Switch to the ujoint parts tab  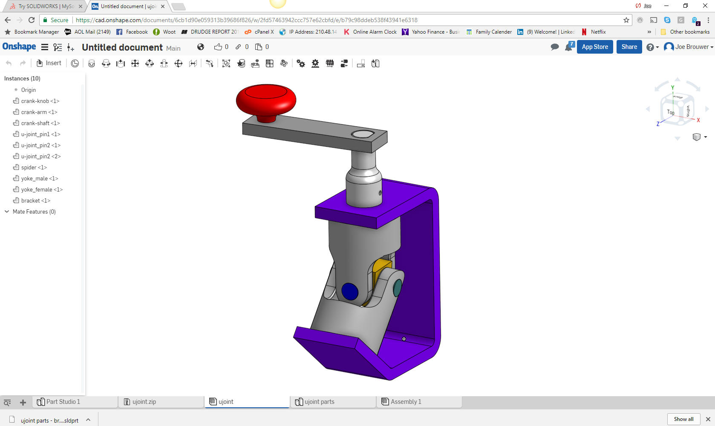pyautogui.click(x=320, y=402)
